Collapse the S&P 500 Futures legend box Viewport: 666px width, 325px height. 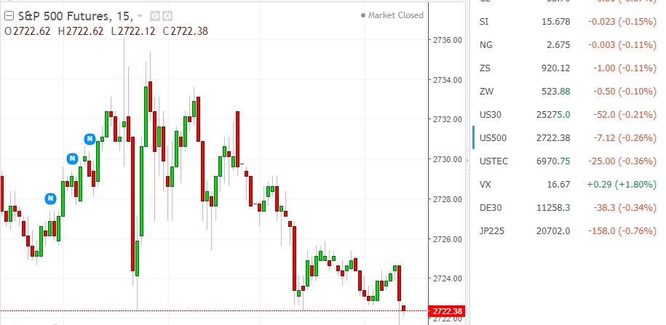point(9,16)
